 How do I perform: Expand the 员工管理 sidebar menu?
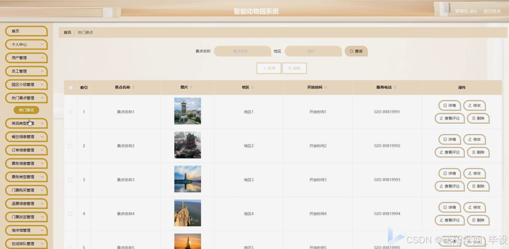coord(26,71)
